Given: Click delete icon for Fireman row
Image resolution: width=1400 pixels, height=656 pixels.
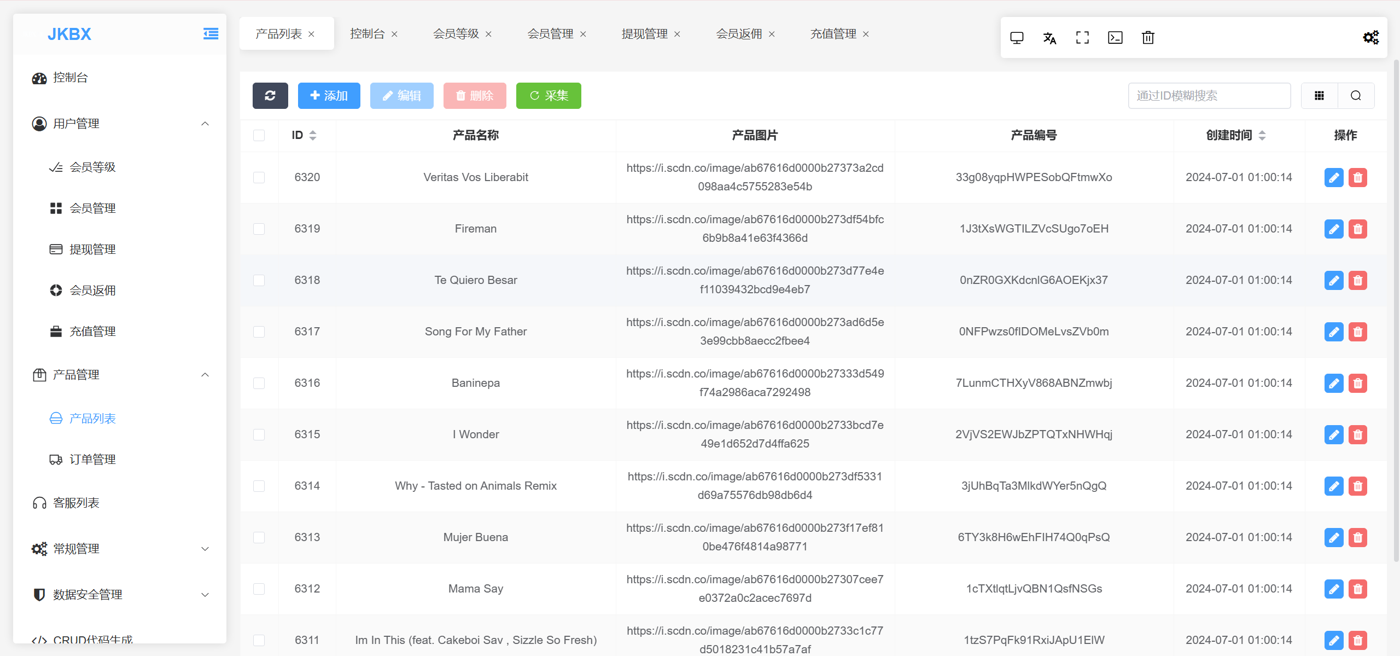Looking at the screenshot, I should click(1357, 229).
